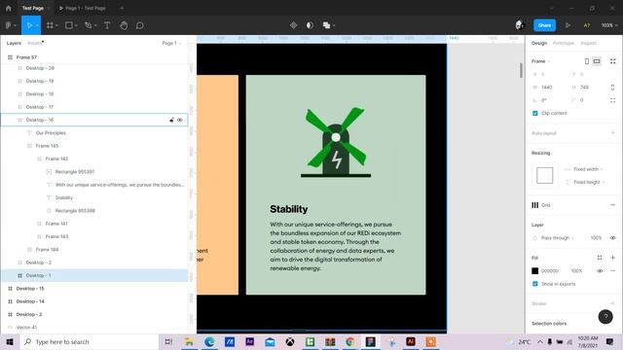Click the black fill color swatch

(534, 270)
